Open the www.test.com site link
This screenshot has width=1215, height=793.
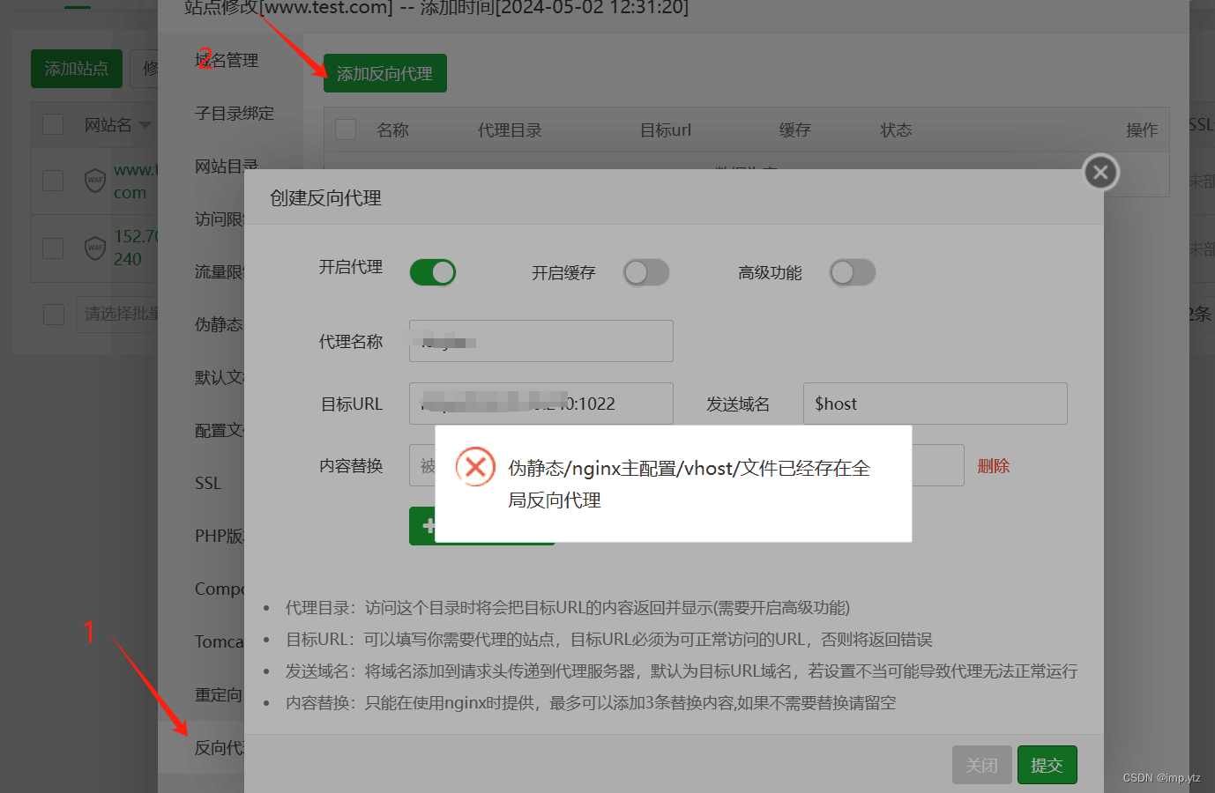click(136, 181)
